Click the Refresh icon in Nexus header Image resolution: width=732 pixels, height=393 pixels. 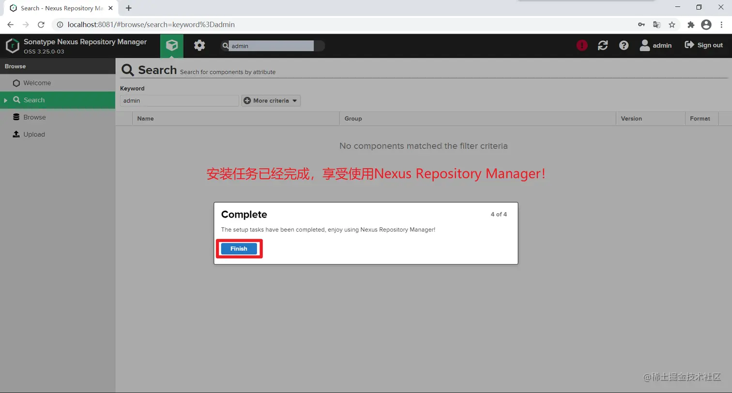(603, 45)
